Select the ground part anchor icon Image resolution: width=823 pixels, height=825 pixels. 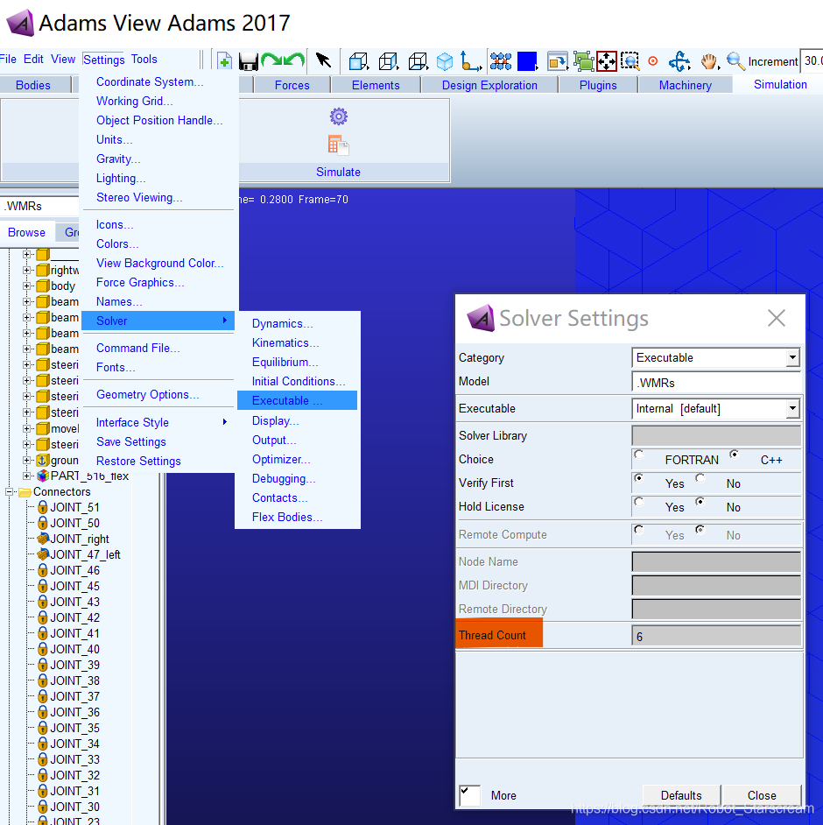click(43, 461)
